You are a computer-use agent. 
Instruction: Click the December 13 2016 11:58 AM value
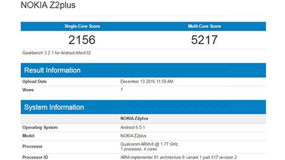pyautogui.click(x=147, y=81)
